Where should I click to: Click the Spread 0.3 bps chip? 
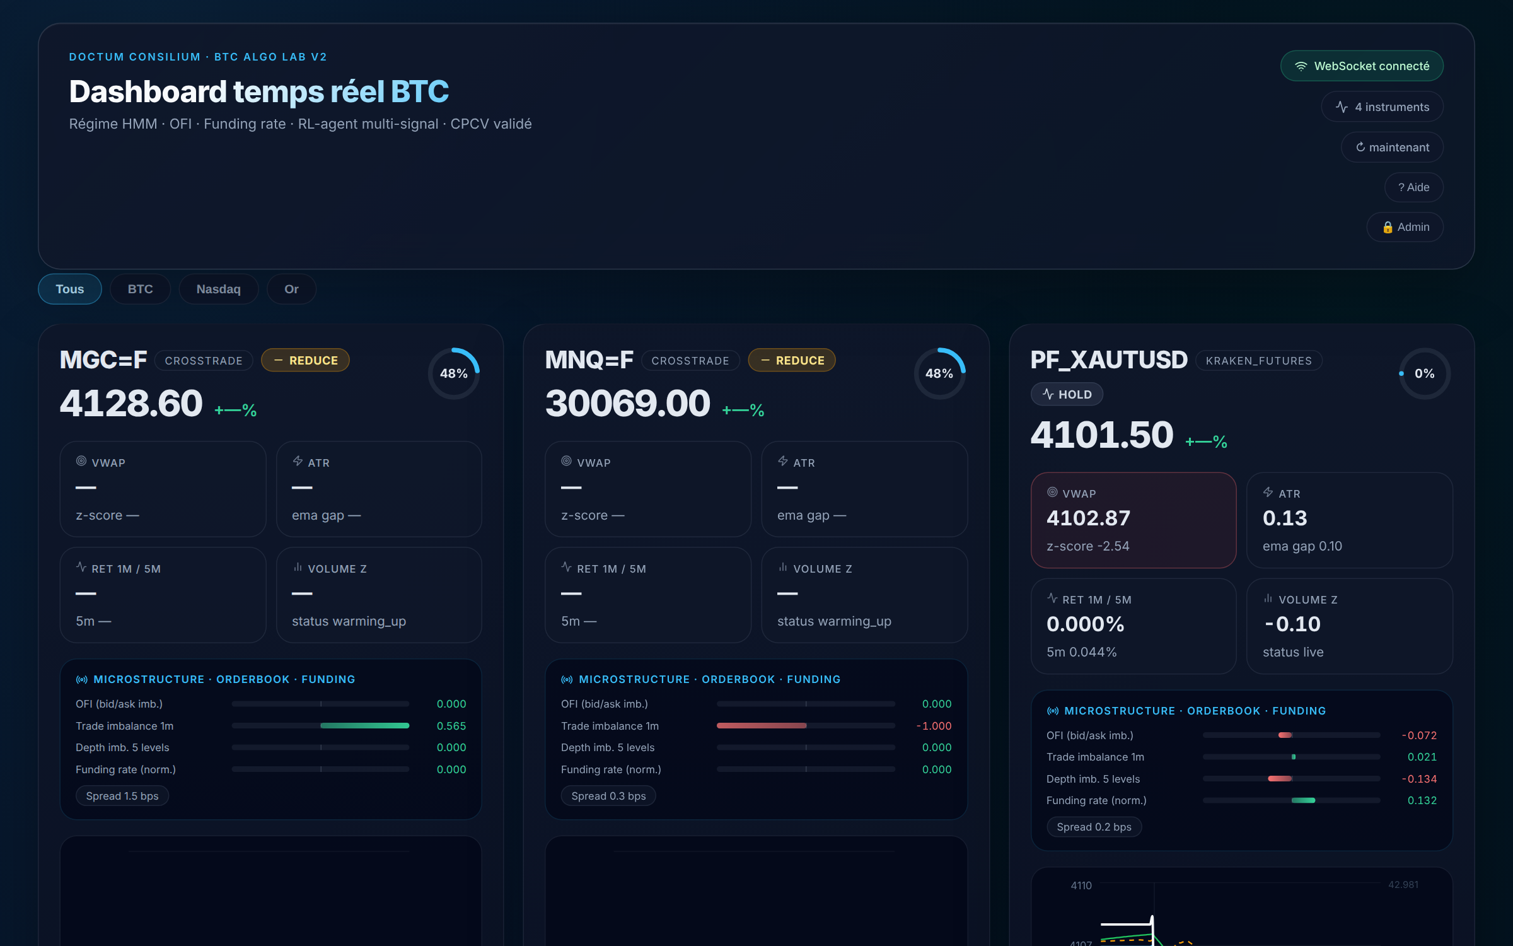click(608, 796)
